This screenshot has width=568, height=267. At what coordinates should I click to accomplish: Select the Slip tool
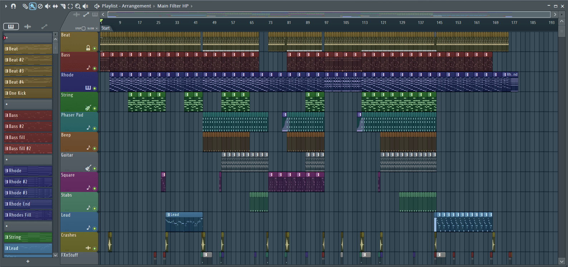(x=55, y=6)
